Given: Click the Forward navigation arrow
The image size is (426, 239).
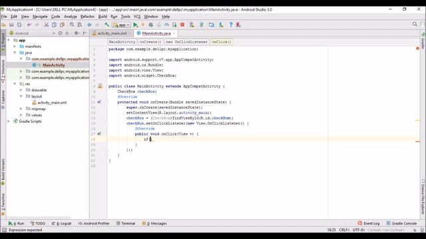Looking at the screenshot, I should [x=97, y=25].
